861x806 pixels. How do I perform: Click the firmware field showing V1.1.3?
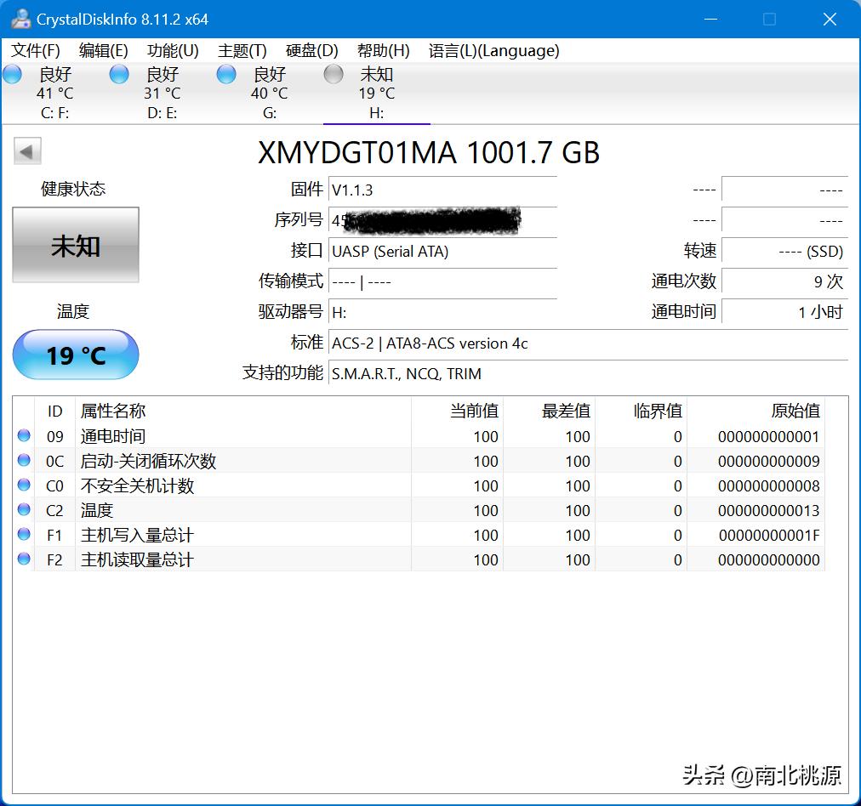(x=442, y=190)
